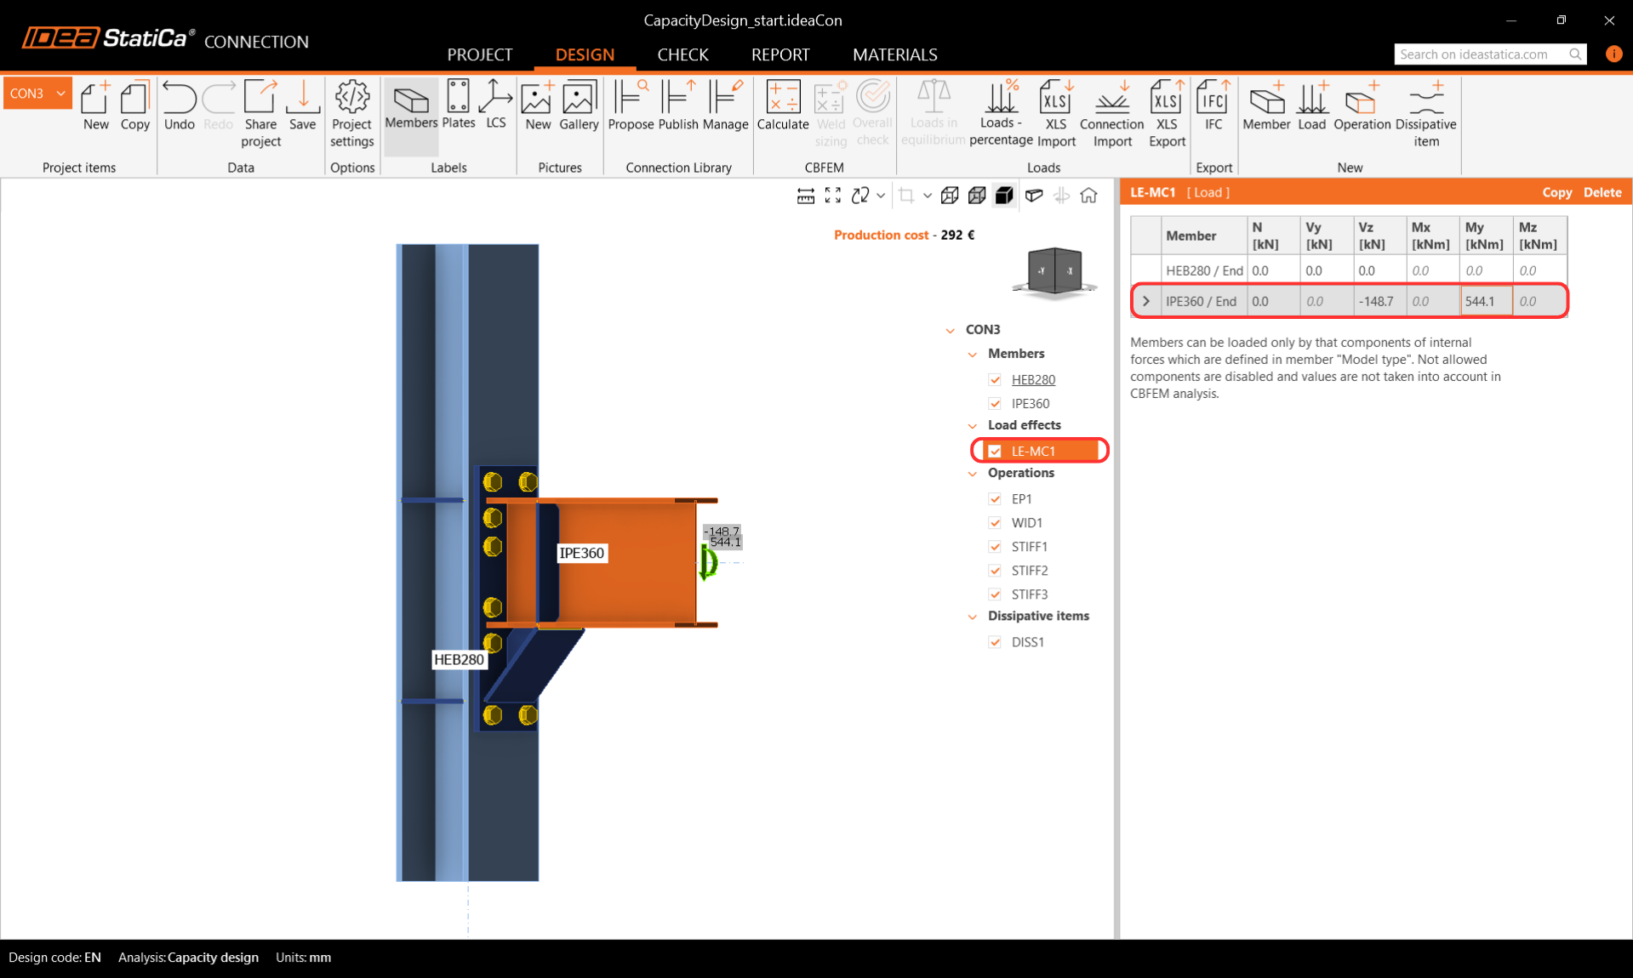Toggle Plates labels

[x=458, y=106]
